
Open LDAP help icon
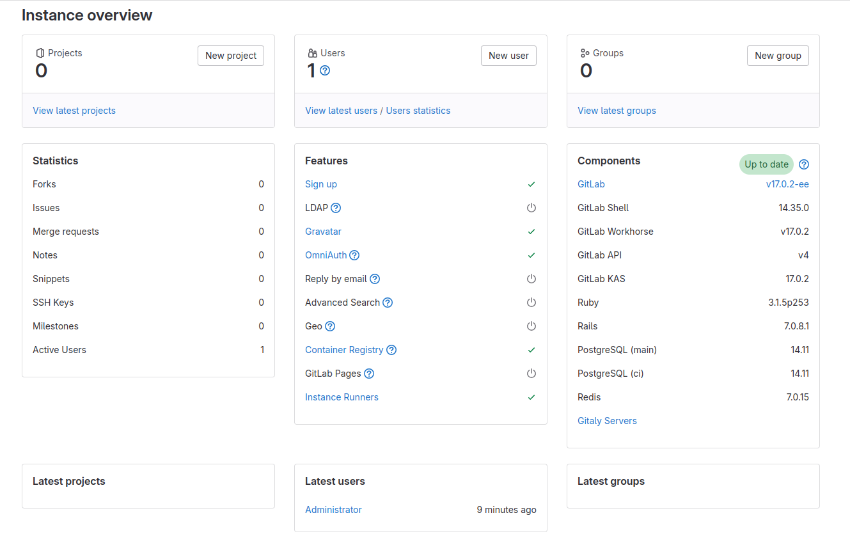pyautogui.click(x=336, y=208)
